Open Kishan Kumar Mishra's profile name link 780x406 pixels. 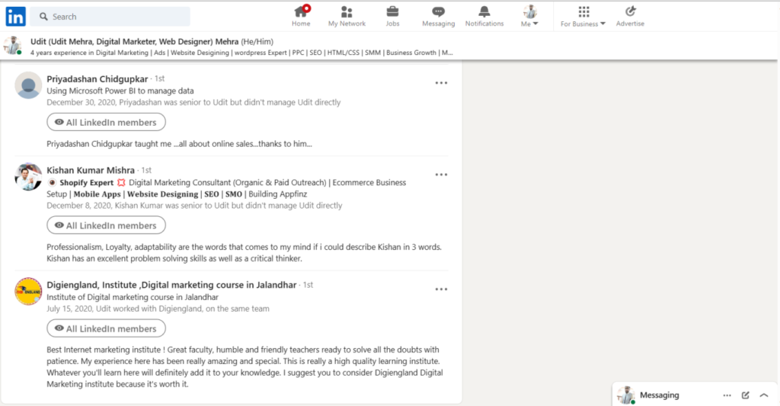click(91, 170)
